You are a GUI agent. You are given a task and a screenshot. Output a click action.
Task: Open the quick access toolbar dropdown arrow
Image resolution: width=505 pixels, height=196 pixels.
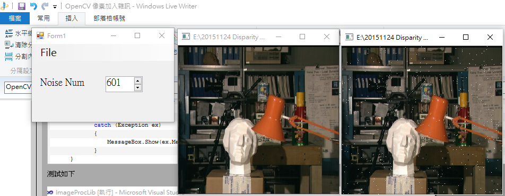point(55,7)
